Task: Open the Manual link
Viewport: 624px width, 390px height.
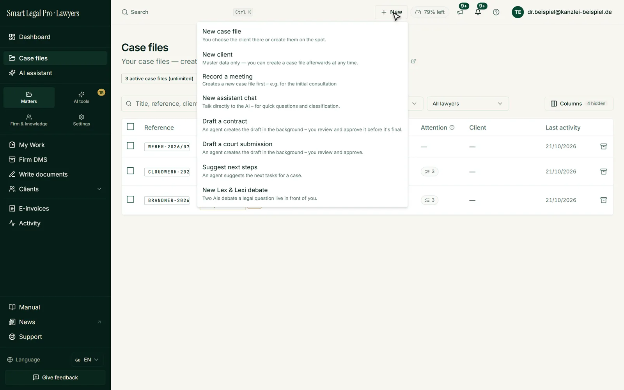Action: click(55, 307)
